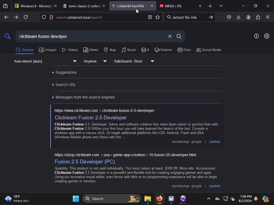The height and width of the screenshot is (205, 274).
Task: Open the SearXNG info page icon
Action: point(256,36)
